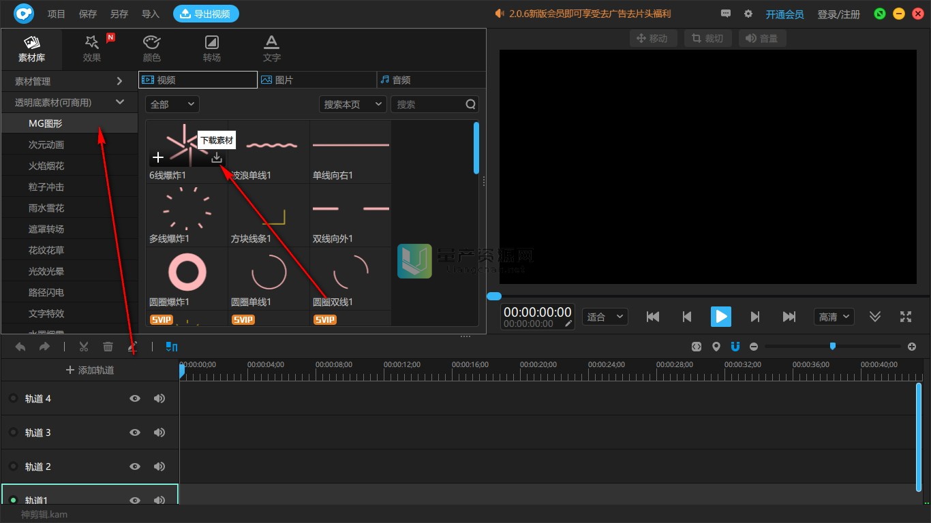Open the 素材库 material library tab
The width and height of the screenshot is (931, 523).
[x=32, y=49]
